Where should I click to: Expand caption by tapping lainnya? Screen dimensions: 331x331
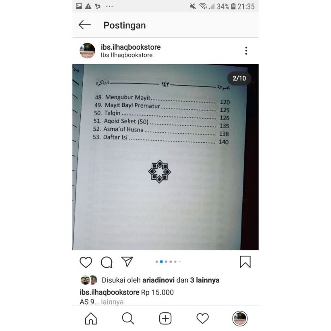pos(112,302)
